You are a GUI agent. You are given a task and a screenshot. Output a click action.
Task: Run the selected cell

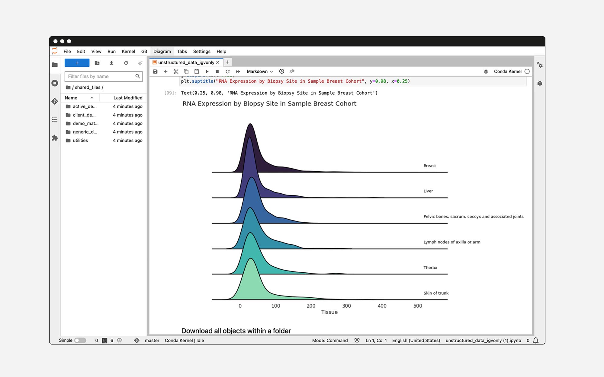click(207, 71)
